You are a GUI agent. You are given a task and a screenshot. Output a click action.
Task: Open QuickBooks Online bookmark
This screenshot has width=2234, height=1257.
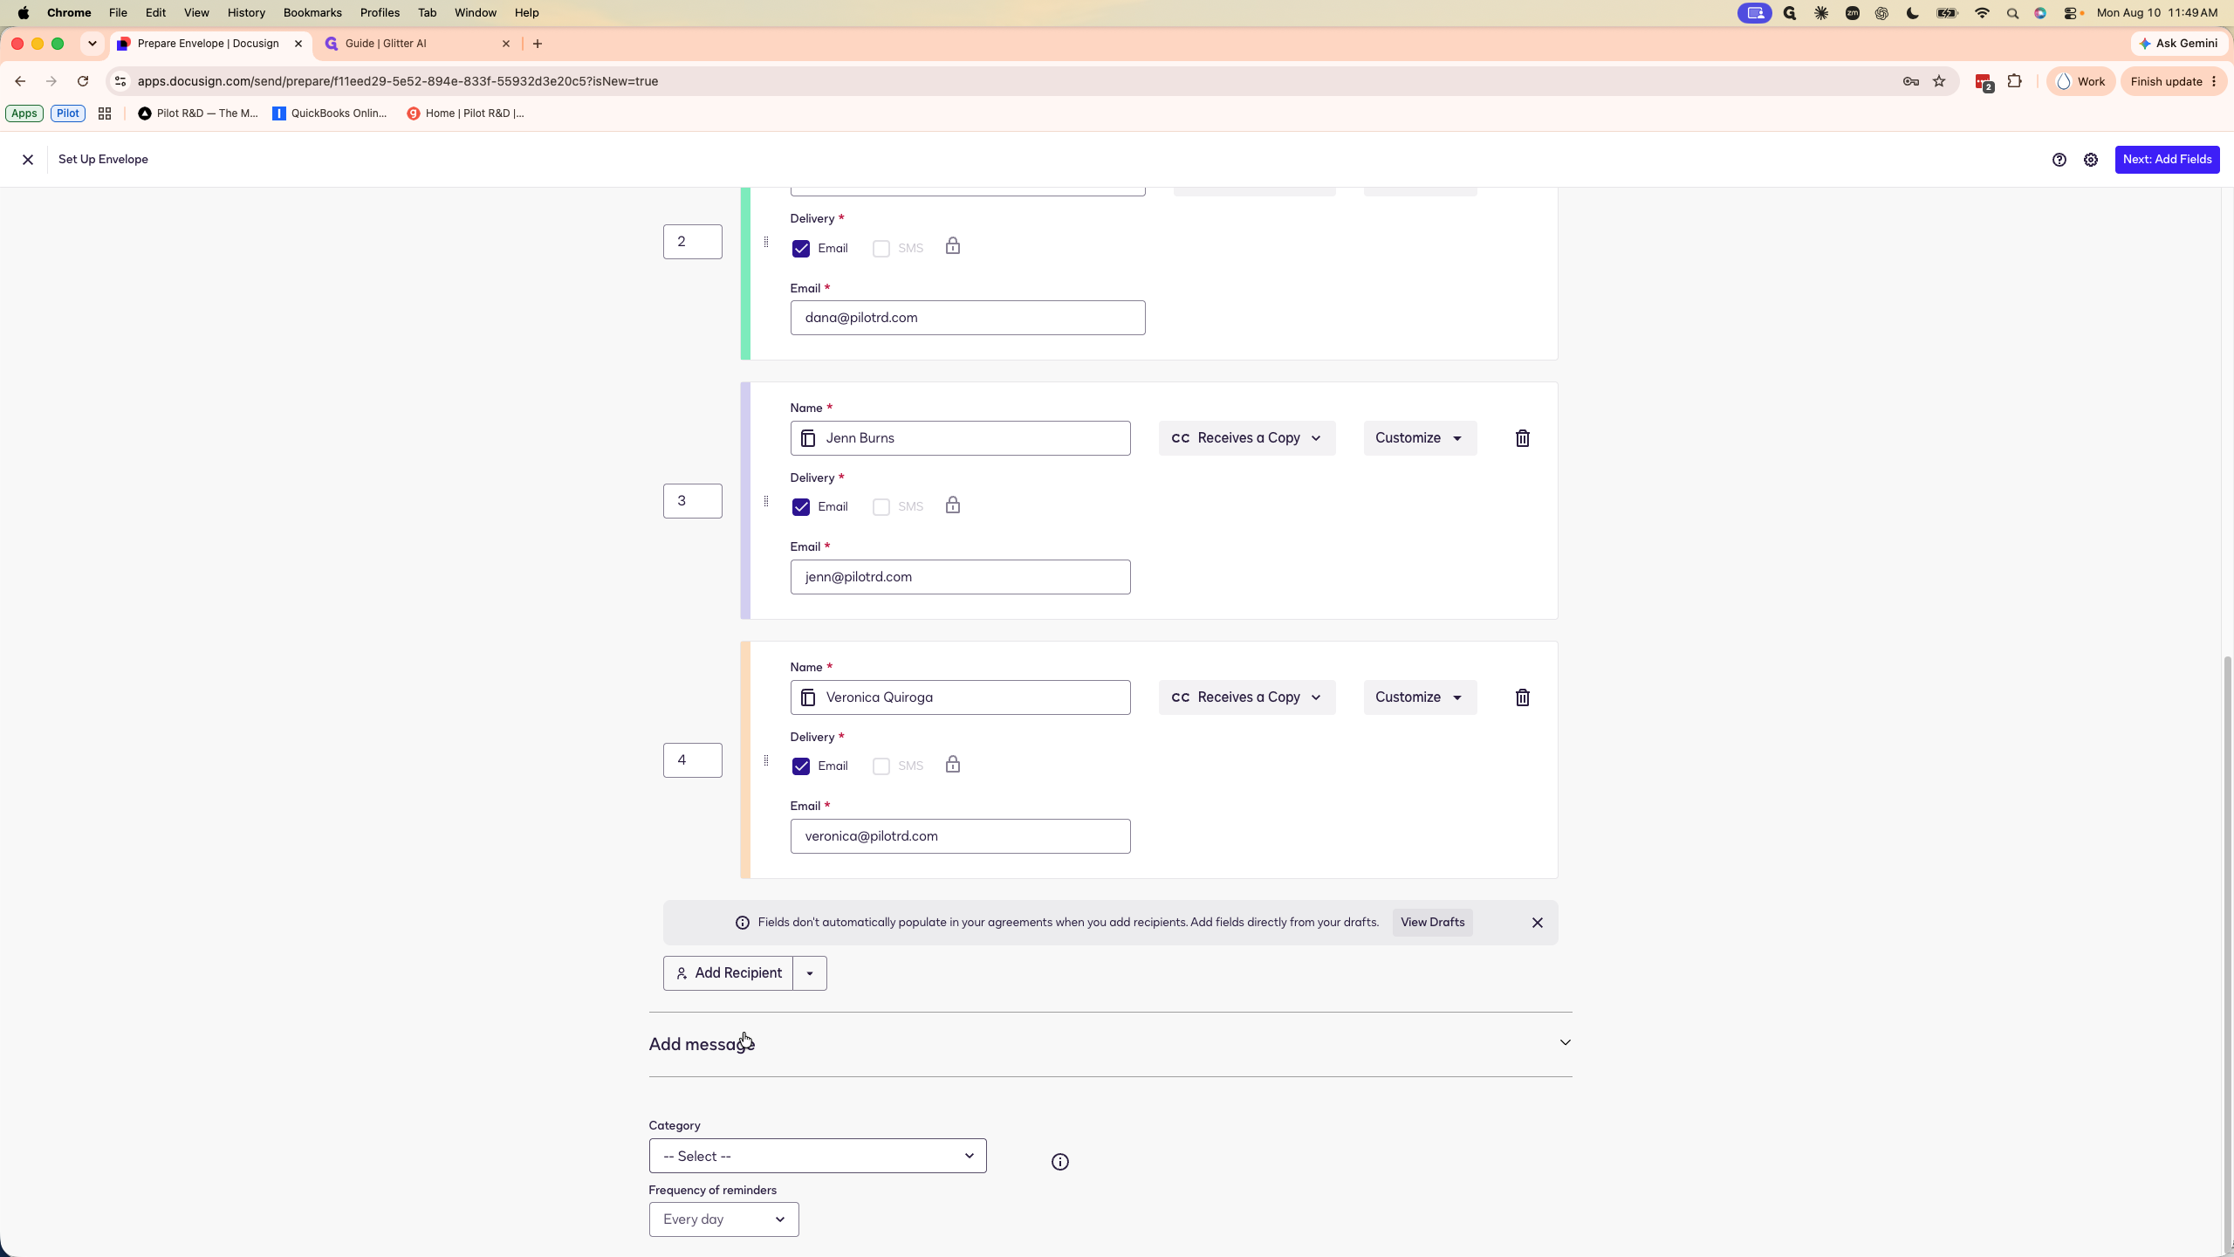(x=330, y=113)
